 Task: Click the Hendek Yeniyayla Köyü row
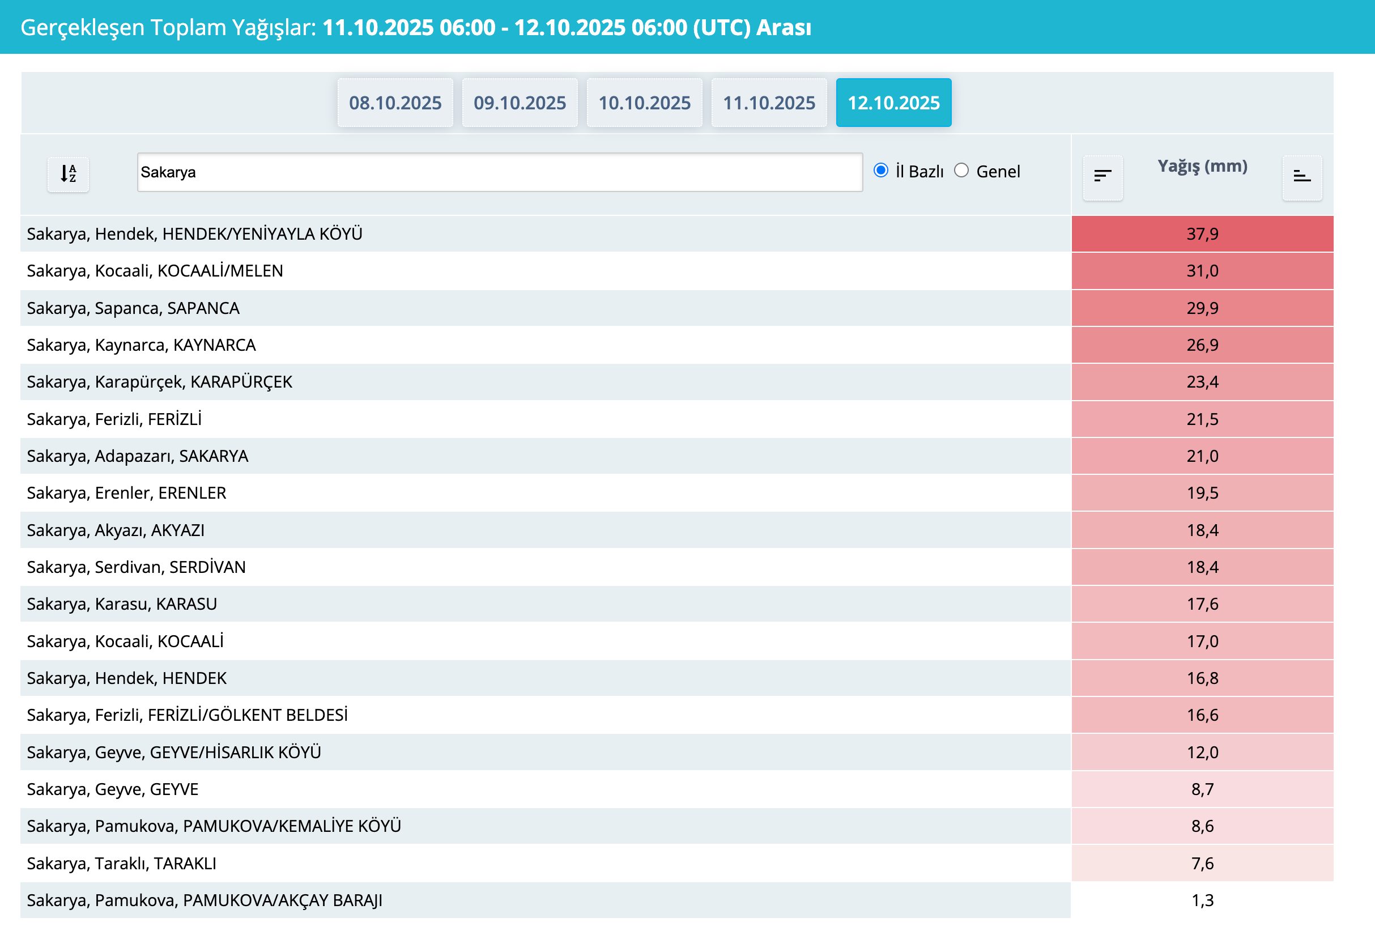195,233
